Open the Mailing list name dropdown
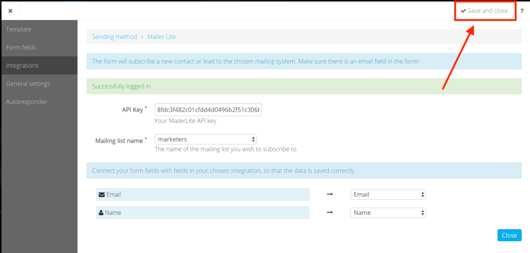The height and width of the screenshot is (253, 530). [x=206, y=139]
